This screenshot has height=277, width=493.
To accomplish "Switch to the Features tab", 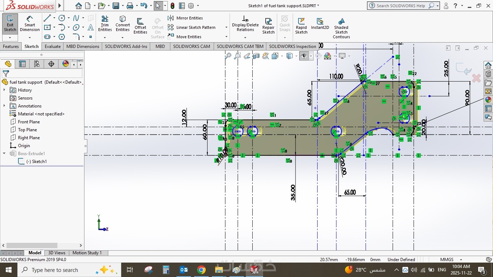I will point(11,47).
